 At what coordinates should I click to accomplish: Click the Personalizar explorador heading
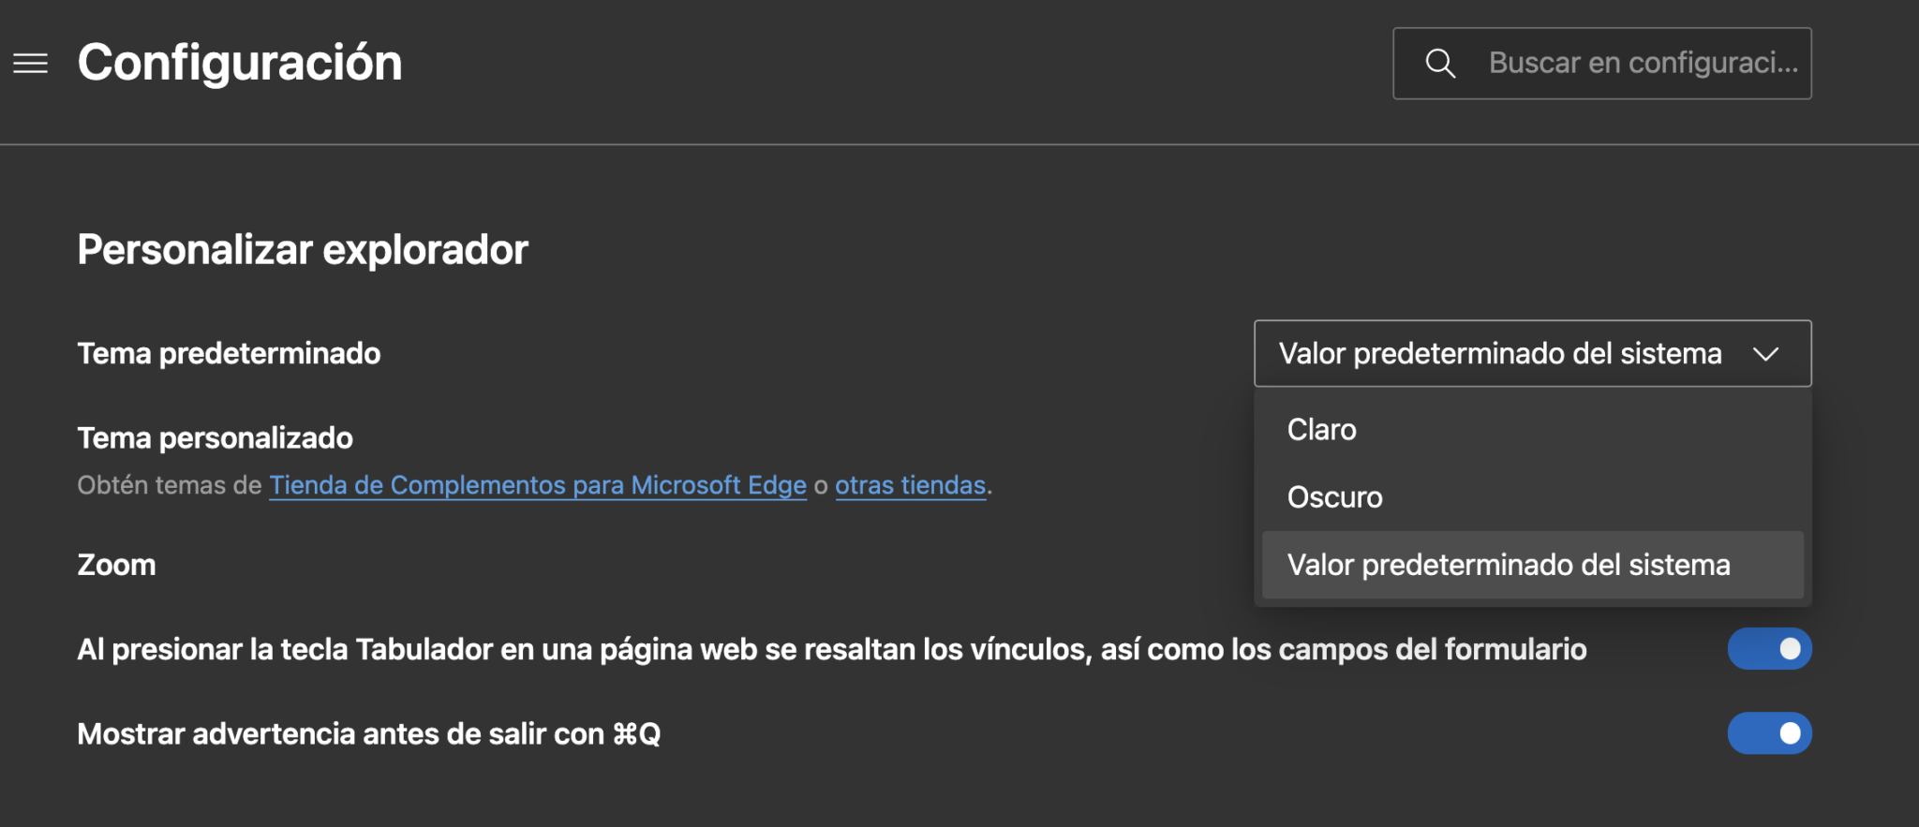pos(303,250)
